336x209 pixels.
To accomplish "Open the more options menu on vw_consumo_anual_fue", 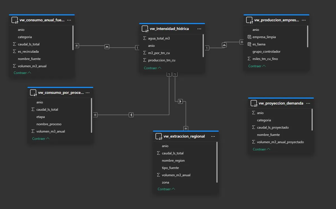I will click(68, 20).
